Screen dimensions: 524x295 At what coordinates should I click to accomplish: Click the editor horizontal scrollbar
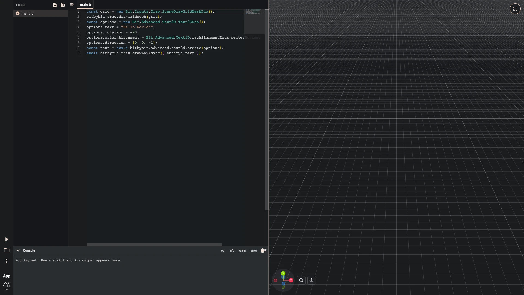154,244
